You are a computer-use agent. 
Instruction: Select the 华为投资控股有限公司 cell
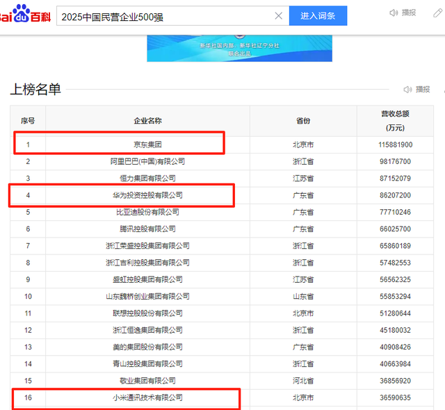click(147, 195)
